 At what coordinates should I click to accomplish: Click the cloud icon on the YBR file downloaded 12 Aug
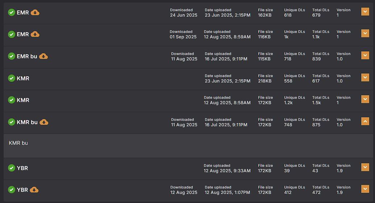coord(34,190)
